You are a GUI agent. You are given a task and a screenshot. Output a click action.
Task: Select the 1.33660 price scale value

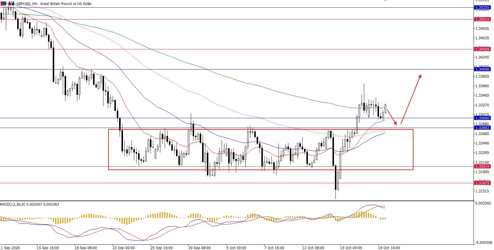(x=482, y=86)
